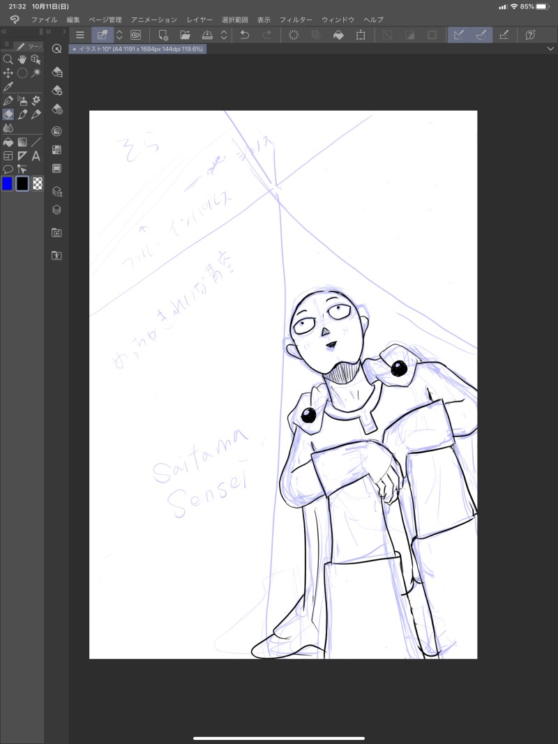Toggle Snap to Grid
The image size is (558, 744).
504,35
